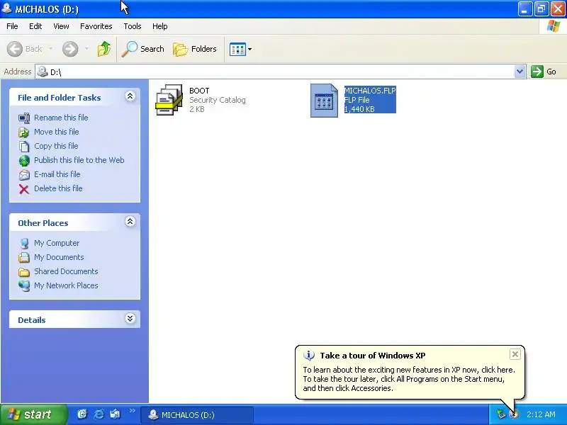
Task: Open the Forward history dropdown arrow
Action: [x=86, y=49]
